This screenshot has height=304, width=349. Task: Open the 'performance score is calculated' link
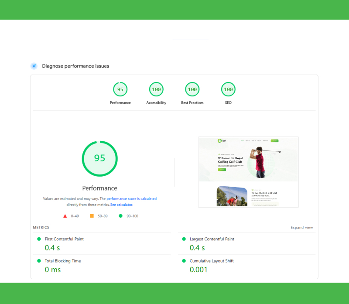[131, 198]
